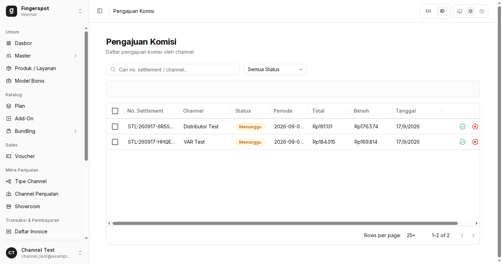This screenshot has width=502, height=264.
Task: Expand the Master sidebar submenu
Action: click(x=42, y=56)
